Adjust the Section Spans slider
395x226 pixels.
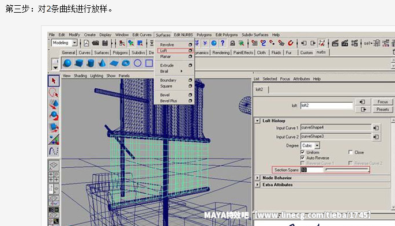[x=347, y=170]
